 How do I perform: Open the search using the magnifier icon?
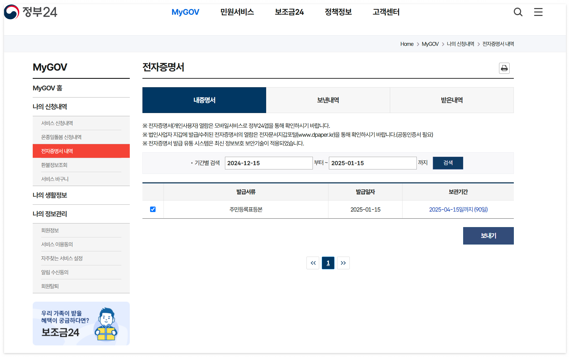tap(518, 12)
